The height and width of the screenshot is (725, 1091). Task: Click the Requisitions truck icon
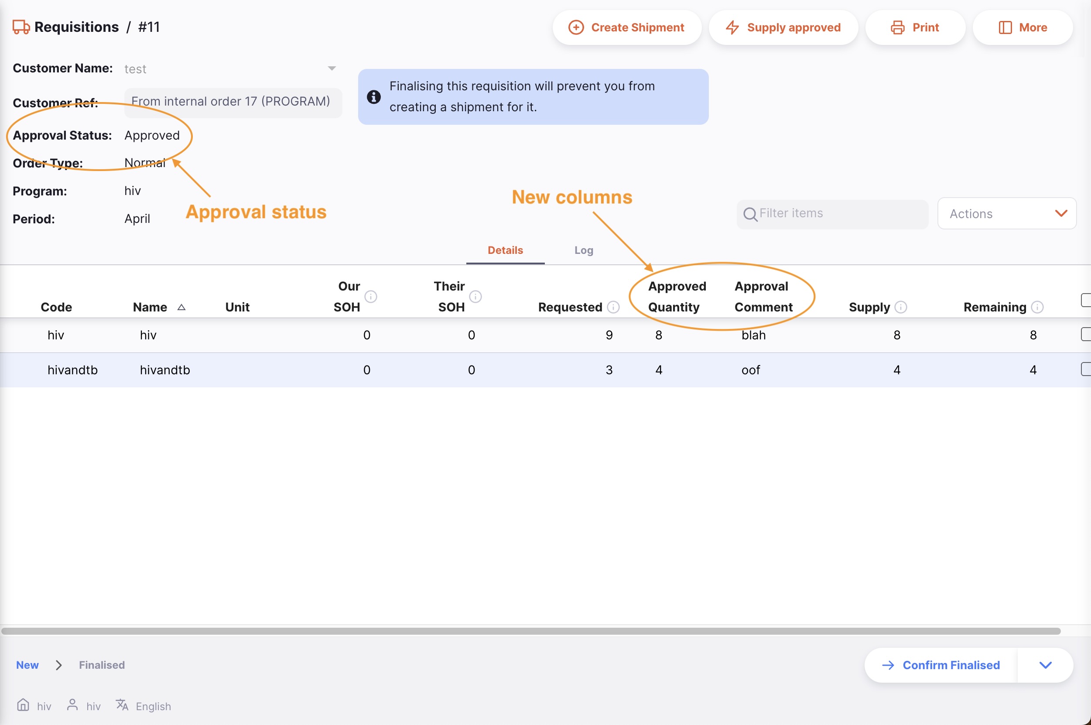(x=21, y=27)
